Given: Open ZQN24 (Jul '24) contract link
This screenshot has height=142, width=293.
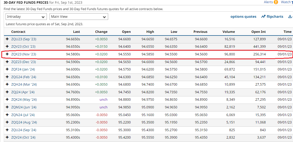Looking at the screenshot, I should click(23, 115).
